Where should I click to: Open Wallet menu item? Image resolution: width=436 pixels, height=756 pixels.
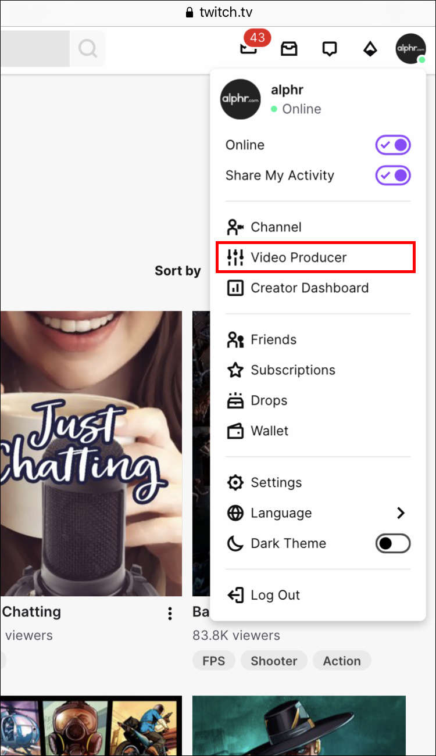pyautogui.click(x=318, y=431)
